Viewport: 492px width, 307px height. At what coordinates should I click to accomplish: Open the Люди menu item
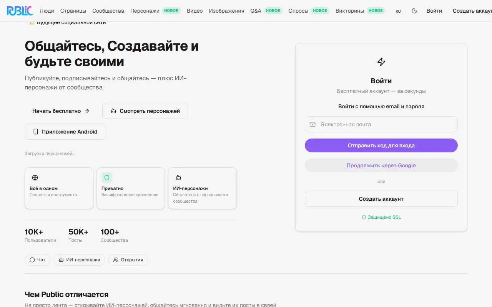(x=47, y=11)
